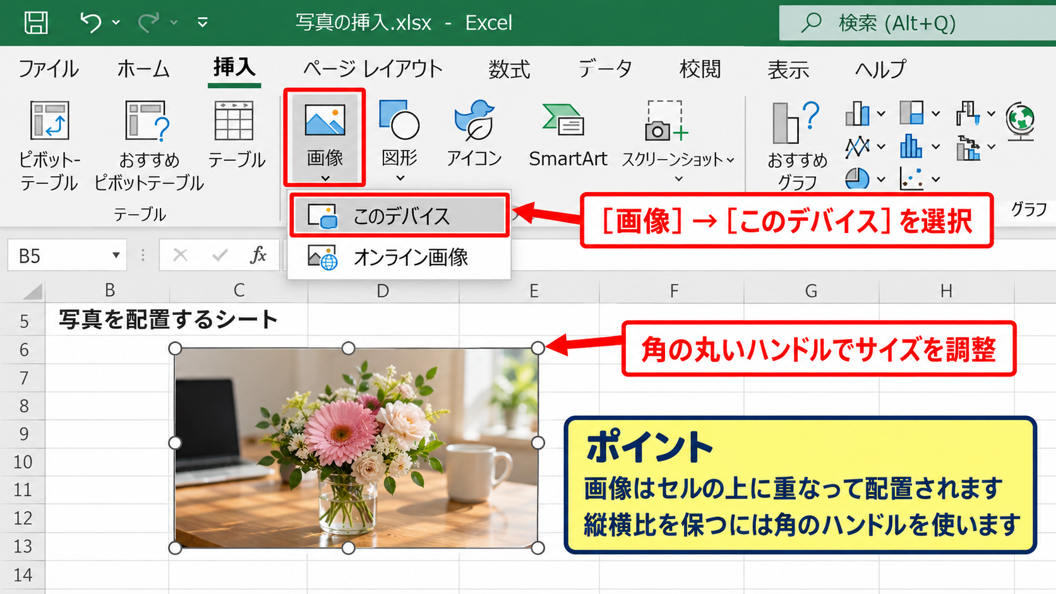Viewport: 1056px width, 594px height.
Task: Expand waterfall chart dropdown arrow
Action: [991, 114]
